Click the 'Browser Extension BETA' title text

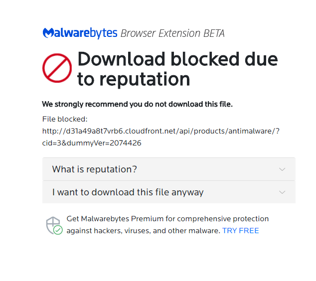coord(172,33)
